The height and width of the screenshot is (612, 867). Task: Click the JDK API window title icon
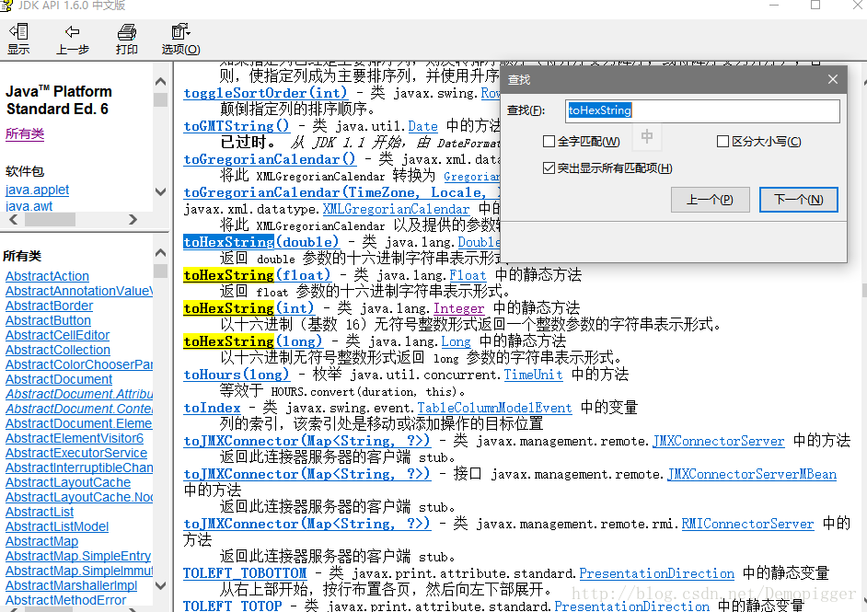coord(6,6)
